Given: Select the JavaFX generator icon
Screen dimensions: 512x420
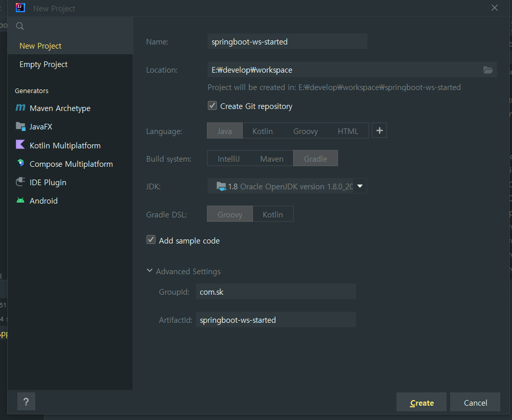Looking at the screenshot, I should tap(20, 126).
